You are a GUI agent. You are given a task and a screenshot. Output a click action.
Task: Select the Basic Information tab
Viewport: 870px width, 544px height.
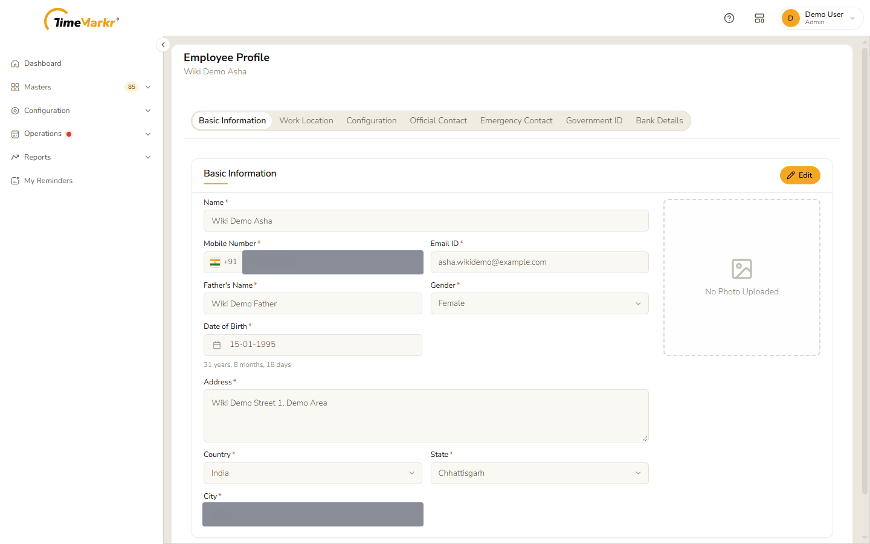232,121
